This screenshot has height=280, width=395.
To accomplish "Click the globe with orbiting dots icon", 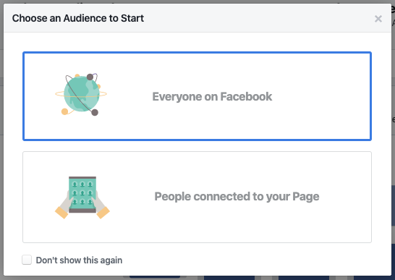I will [81, 94].
